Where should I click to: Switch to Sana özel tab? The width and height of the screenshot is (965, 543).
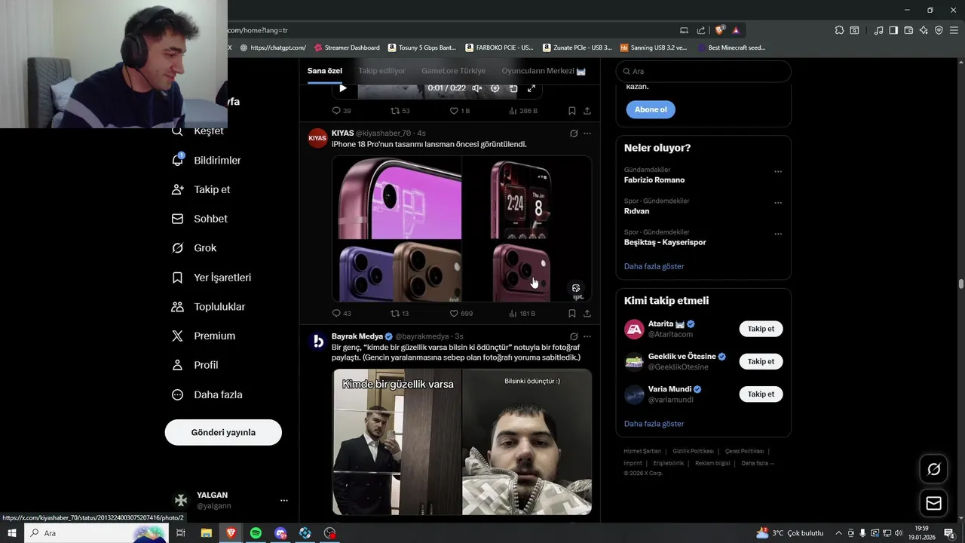click(x=325, y=71)
